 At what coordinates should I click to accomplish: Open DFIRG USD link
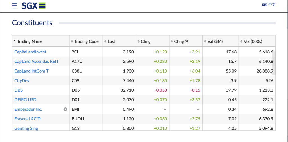point(25,100)
